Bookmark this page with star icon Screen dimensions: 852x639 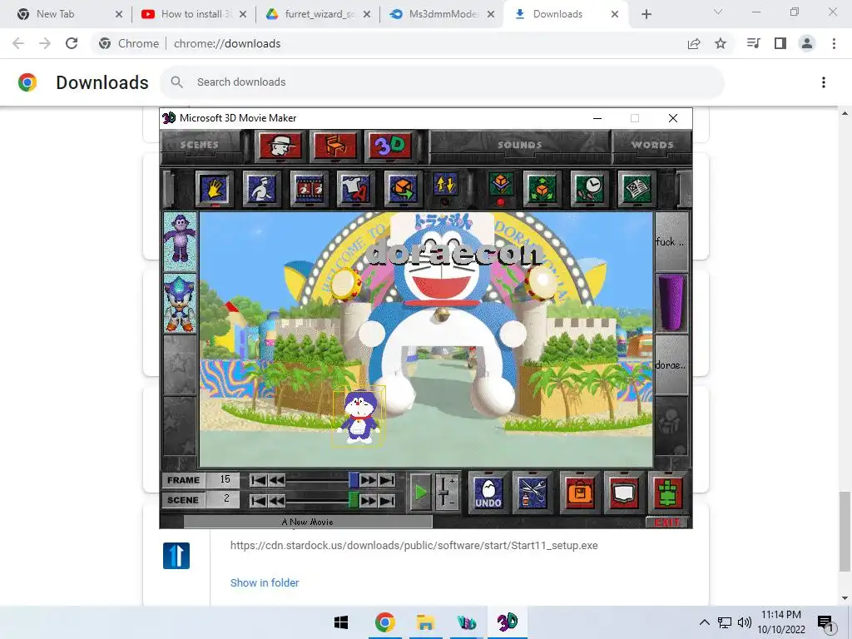point(721,43)
